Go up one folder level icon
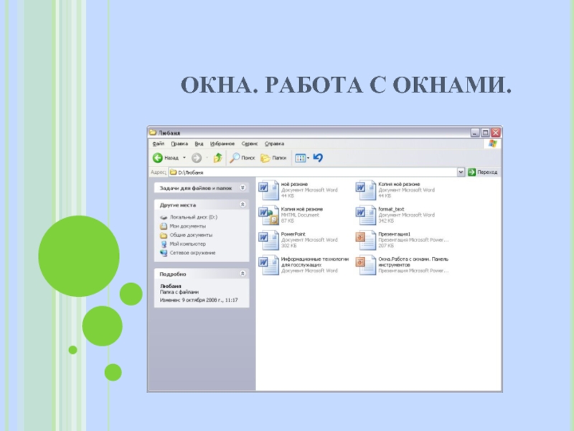The height and width of the screenshot is (431, 574). click(218, 158)
